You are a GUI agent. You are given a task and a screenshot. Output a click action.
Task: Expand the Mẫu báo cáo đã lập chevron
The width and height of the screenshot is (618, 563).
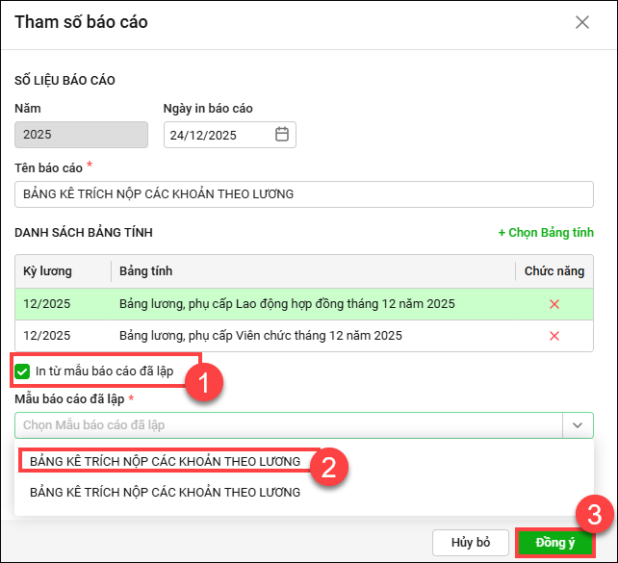[578, 424]
